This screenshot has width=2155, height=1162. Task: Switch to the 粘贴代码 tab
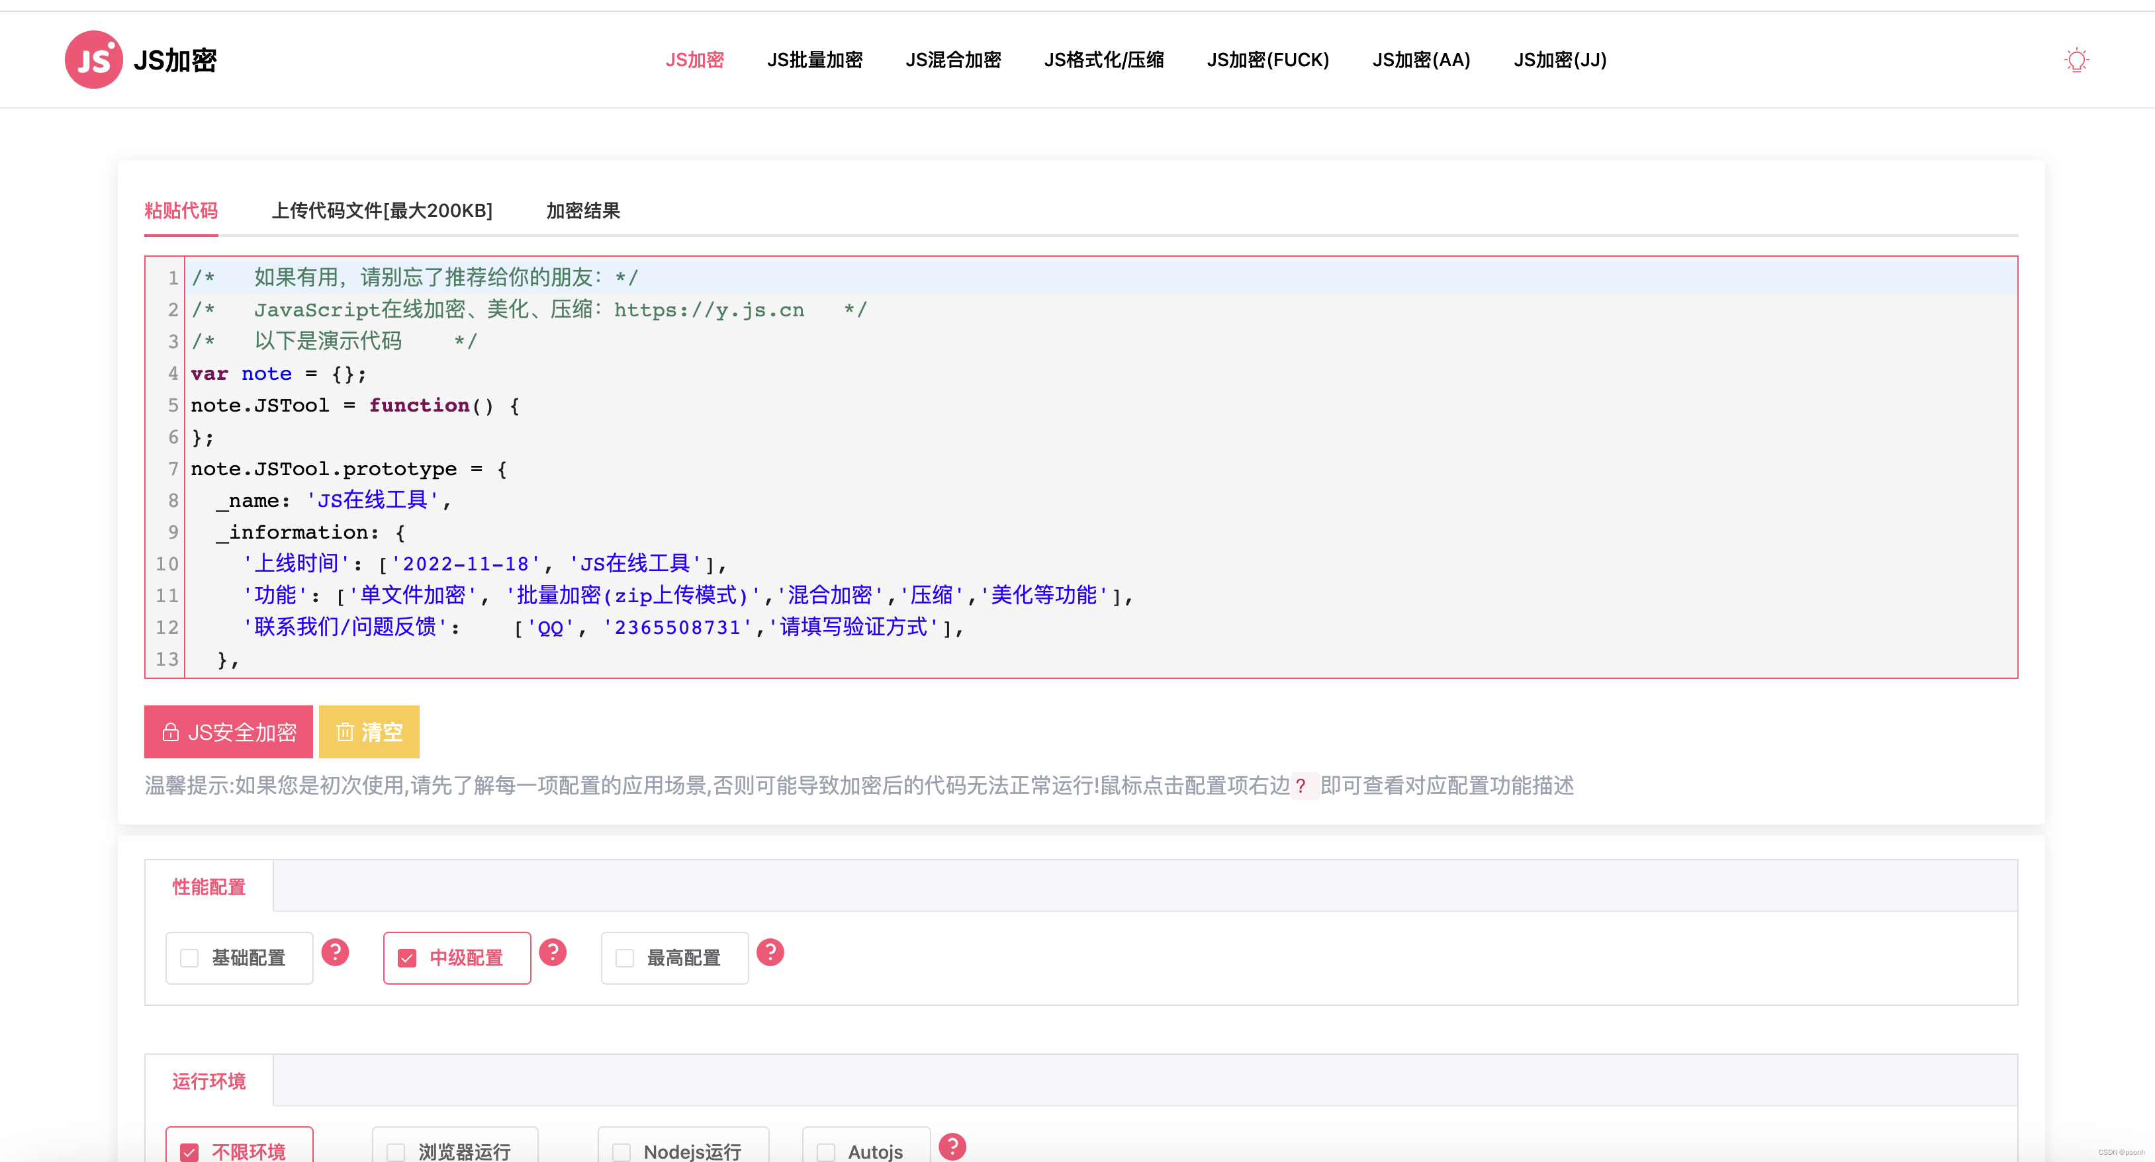click(x=181, y=211)
